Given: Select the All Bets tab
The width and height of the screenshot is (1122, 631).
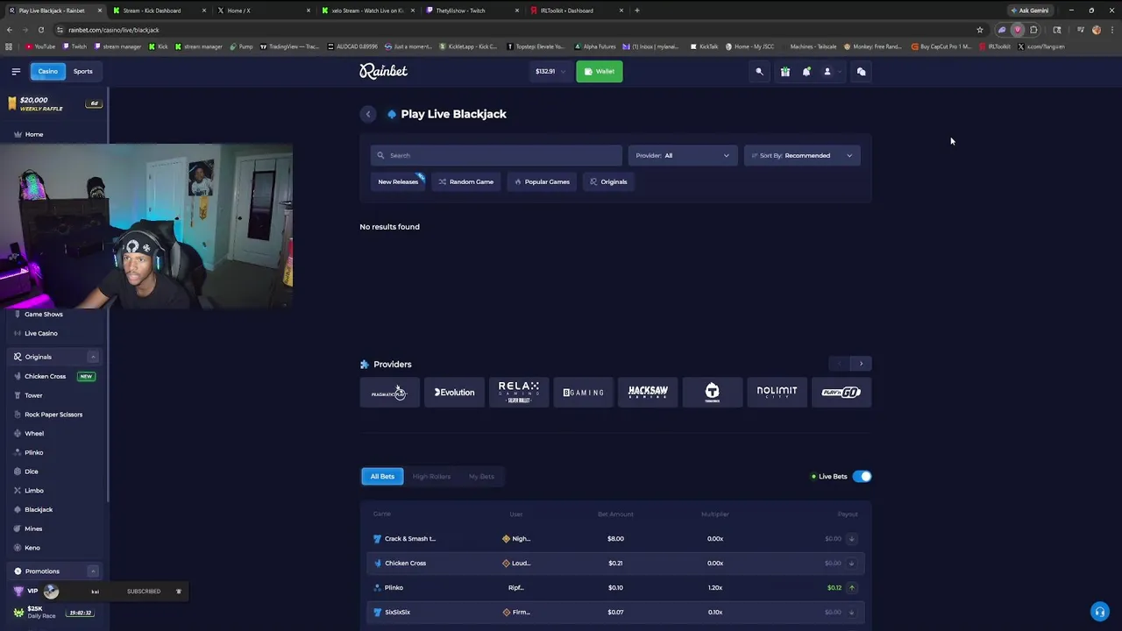Looking at the screenshot, I should 382,477.
